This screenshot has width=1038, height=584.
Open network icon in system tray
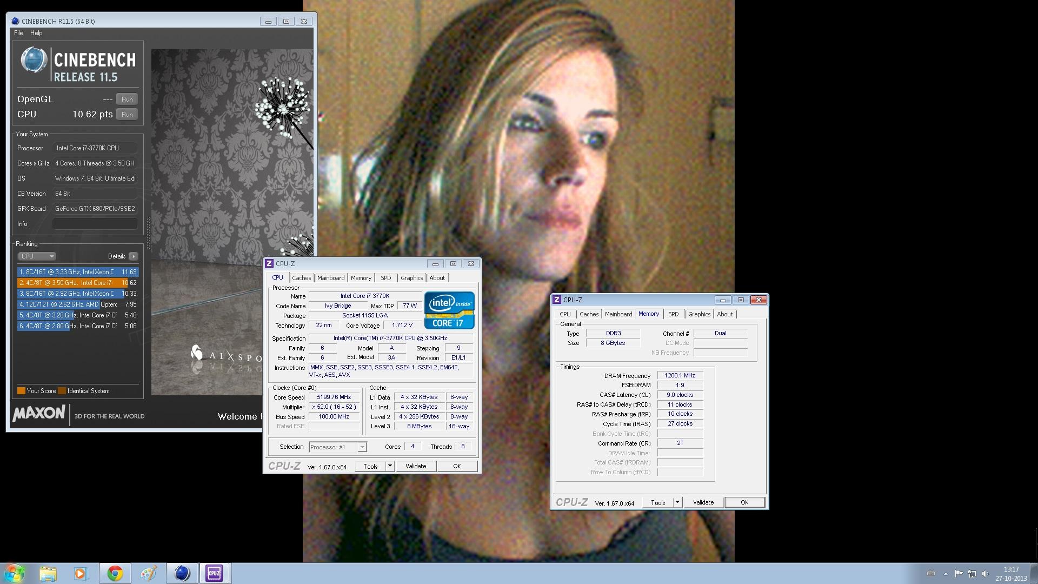pos(972,574)
